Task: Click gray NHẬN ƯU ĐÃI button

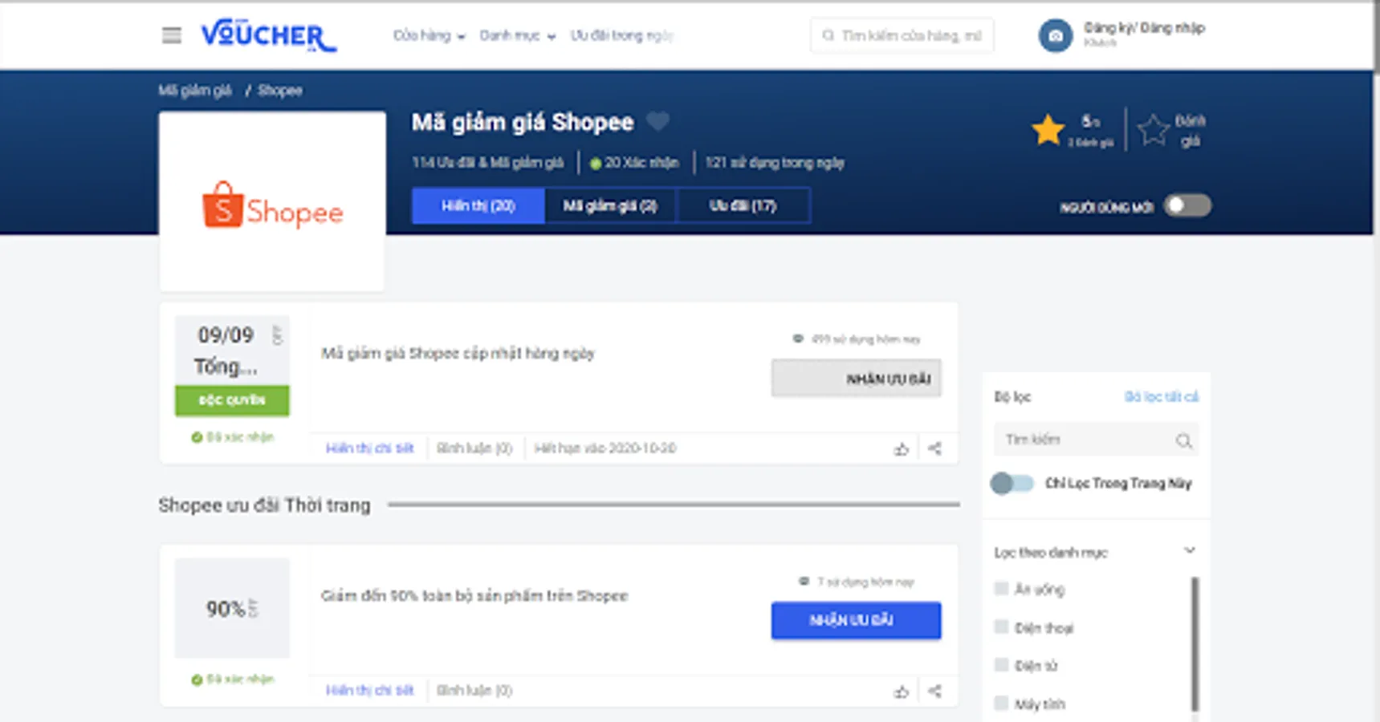Action: click(856, 378)
